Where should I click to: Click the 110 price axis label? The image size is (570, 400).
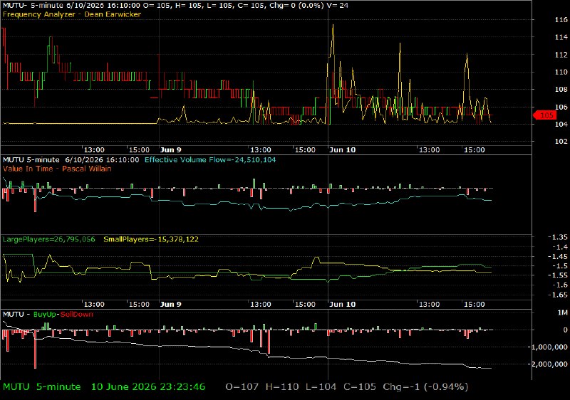561,72
